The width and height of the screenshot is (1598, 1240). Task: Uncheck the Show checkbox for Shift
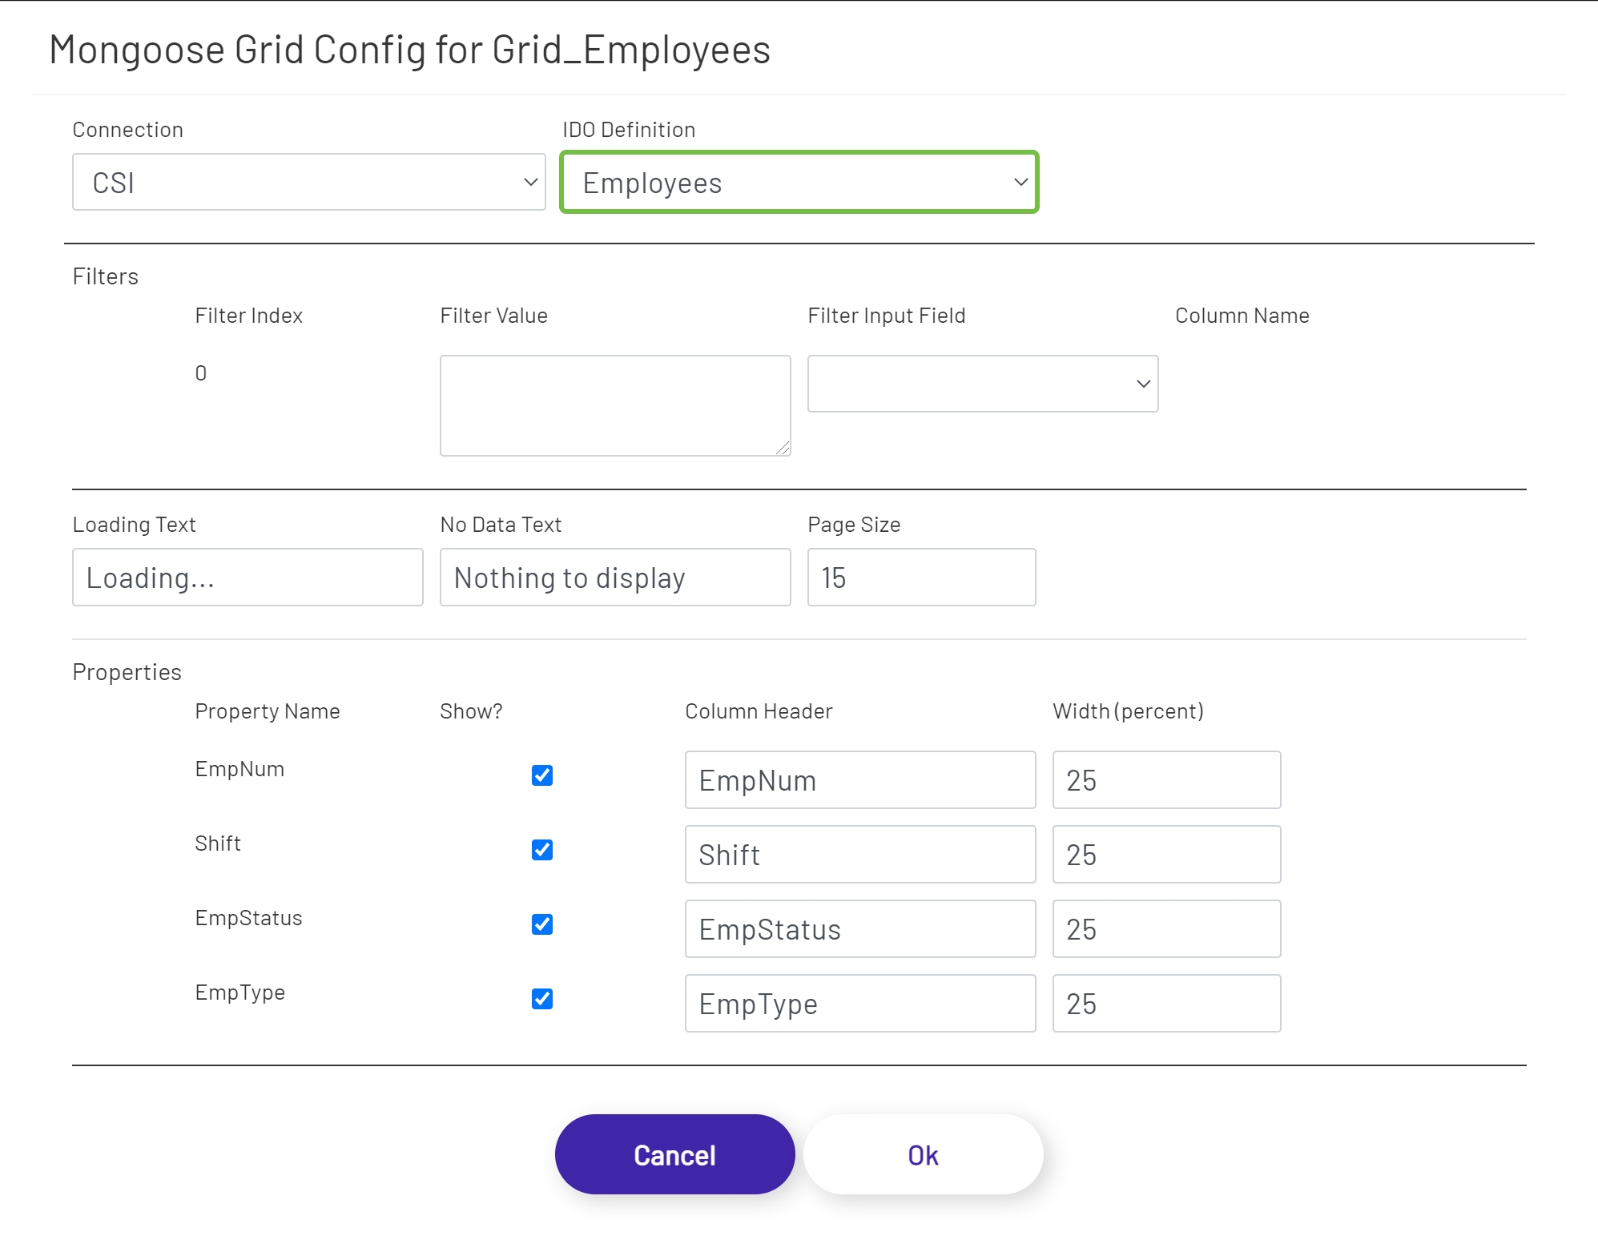pos(542,850)
